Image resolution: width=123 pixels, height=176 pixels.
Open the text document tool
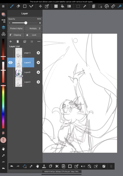(x=93, y=6)
